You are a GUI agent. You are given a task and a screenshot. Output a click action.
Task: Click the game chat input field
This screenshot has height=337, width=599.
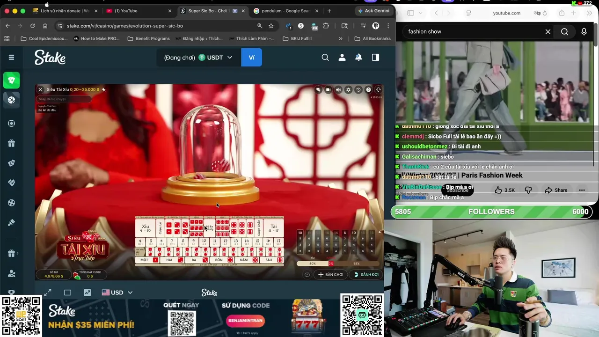click(x=64, y=99)
